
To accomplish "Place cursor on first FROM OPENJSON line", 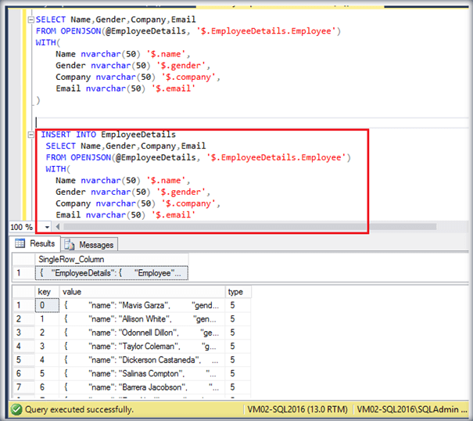I will point(188,31).
